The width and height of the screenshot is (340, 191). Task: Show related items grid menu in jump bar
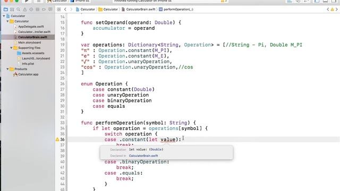pos(59,10)
